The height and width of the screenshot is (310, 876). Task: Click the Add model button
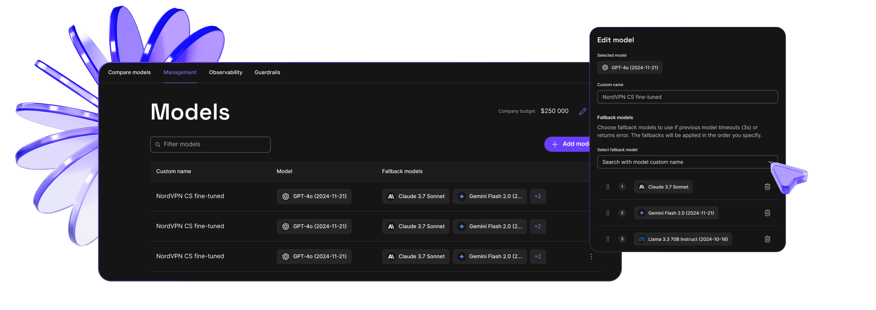tap(567, 144)
